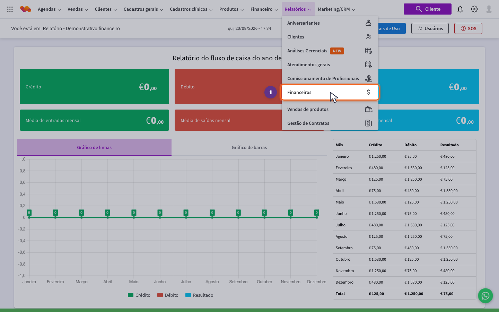Image resolution: width=499 pixels, height=312 pixels.
Task: Open Vendas de produtos report
Action: [330, 109]
